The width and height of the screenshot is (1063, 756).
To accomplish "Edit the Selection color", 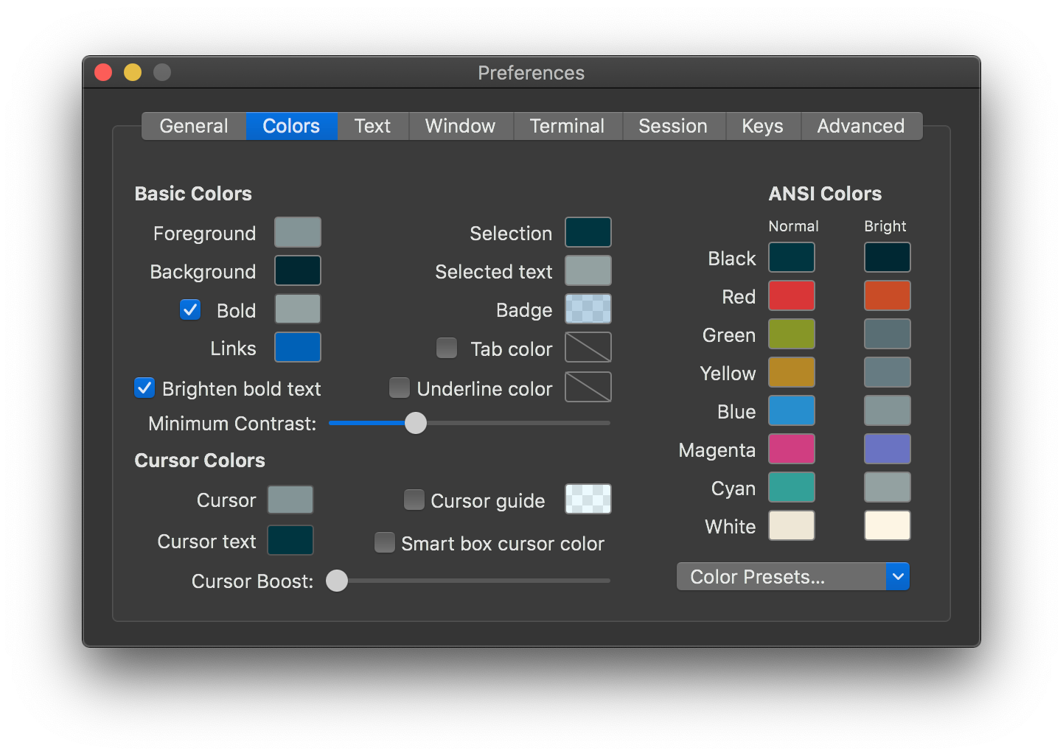I will pyautogui.click(x=588, y=232).
